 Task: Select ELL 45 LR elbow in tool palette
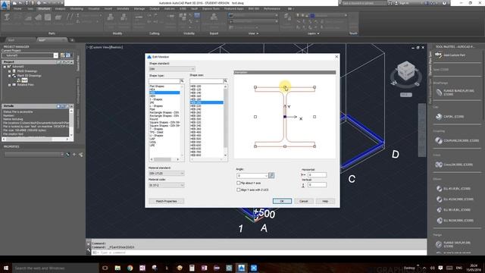point(453,189)
